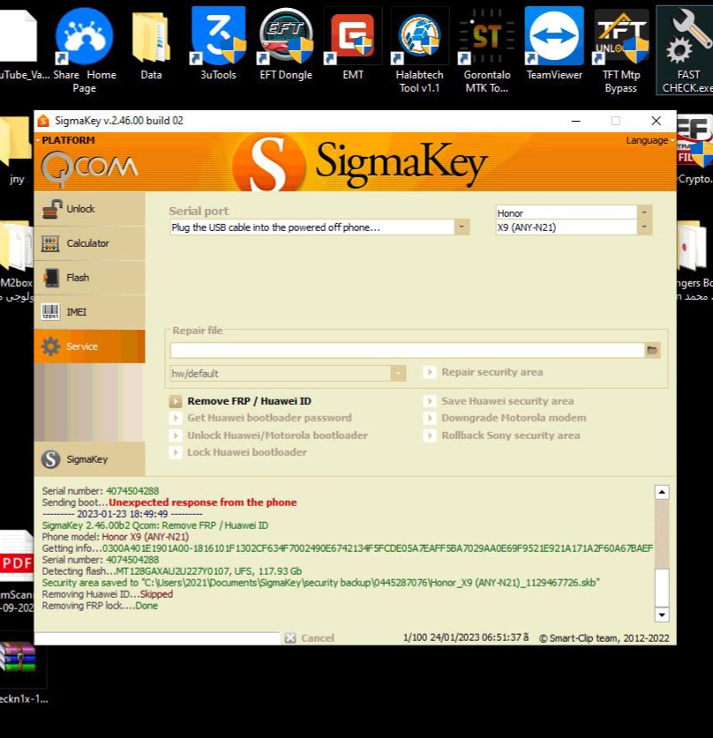Click 'Removing FRP lock....Done' log line
Viewport: 713px width, 738px height.
100,606
